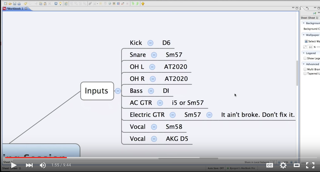Collapse the Inputs topic branch
Viewport: 320px width, 172px height.
[x=118, y=91]
